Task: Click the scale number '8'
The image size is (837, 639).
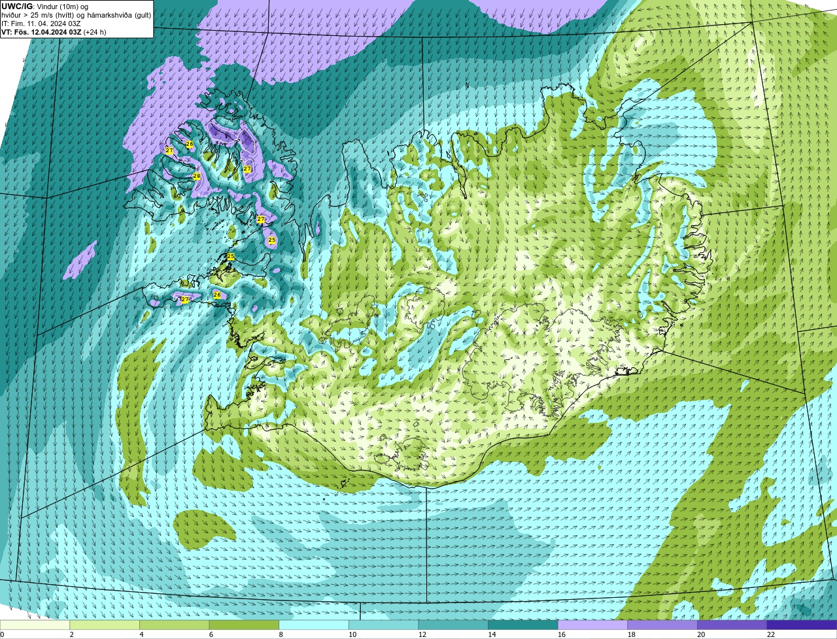Action: (x=281, y=634)
